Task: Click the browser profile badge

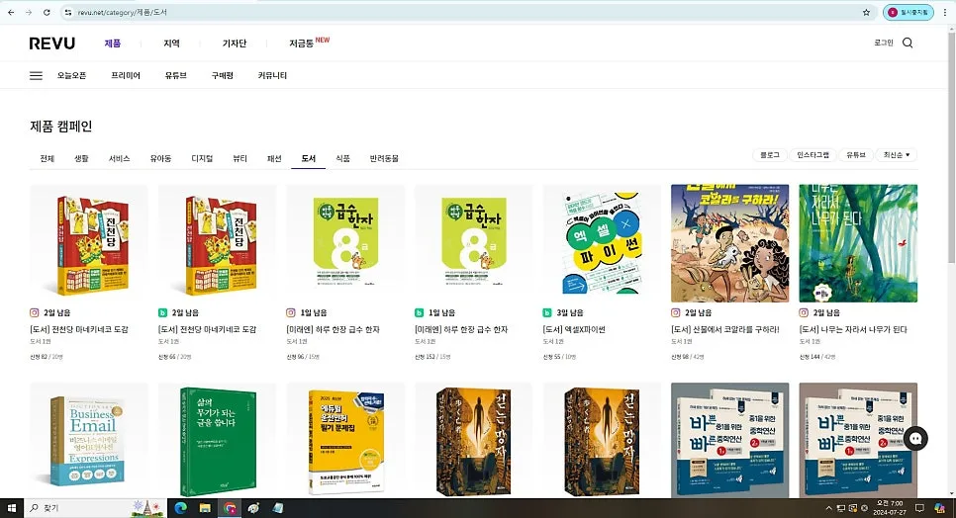Action: pyautogui.click(x=908, y=12)
